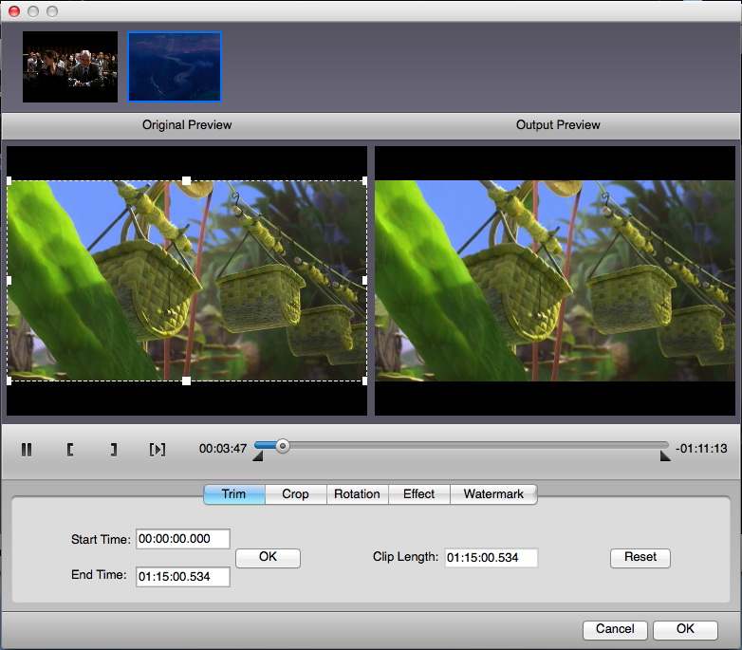Screen dimensions: 742x650
Task: Click the trim start triangle marker
Action: [x=258, y=456]
